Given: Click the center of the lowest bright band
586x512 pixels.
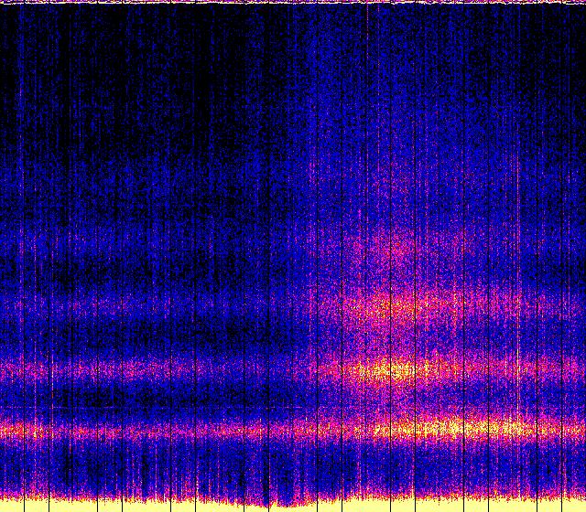Looking at the screenshot, I should click(x=293, y=428).
